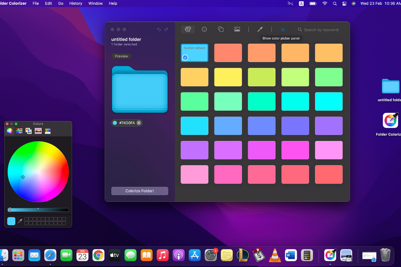Click the current color well in the Colors panel
Image resolution: width=401 pixels, height=267 pixels.
(x=11, y=221)
